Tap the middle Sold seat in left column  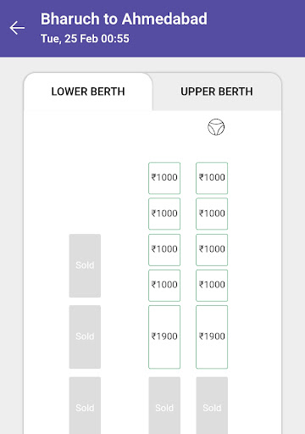(x=85, y=337)
